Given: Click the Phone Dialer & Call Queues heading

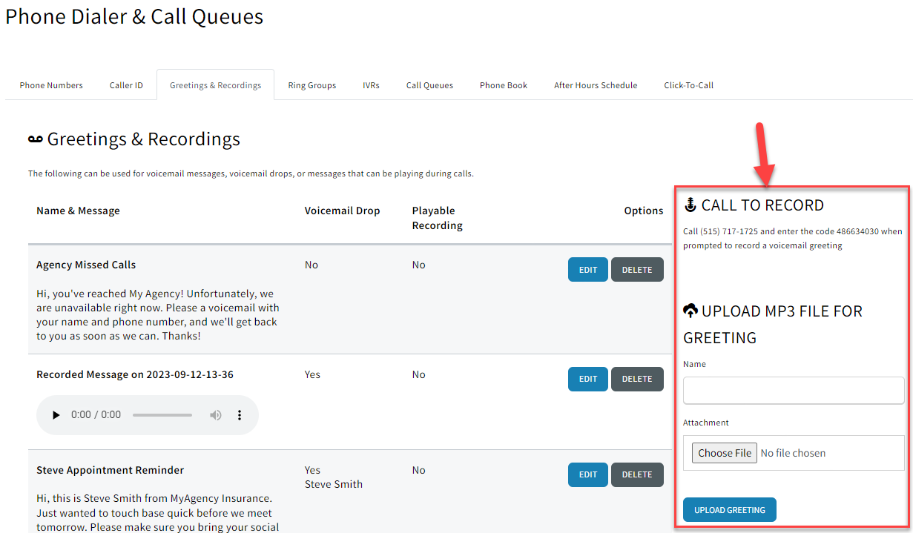Looking at the screenshot, I should (134, 16).
